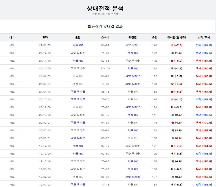Click the date cell 19/01/23

point(45,185)
